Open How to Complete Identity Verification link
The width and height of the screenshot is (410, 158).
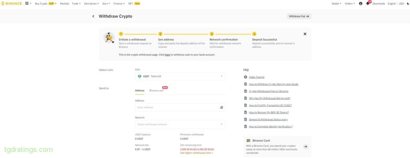(x=271, y=126)
